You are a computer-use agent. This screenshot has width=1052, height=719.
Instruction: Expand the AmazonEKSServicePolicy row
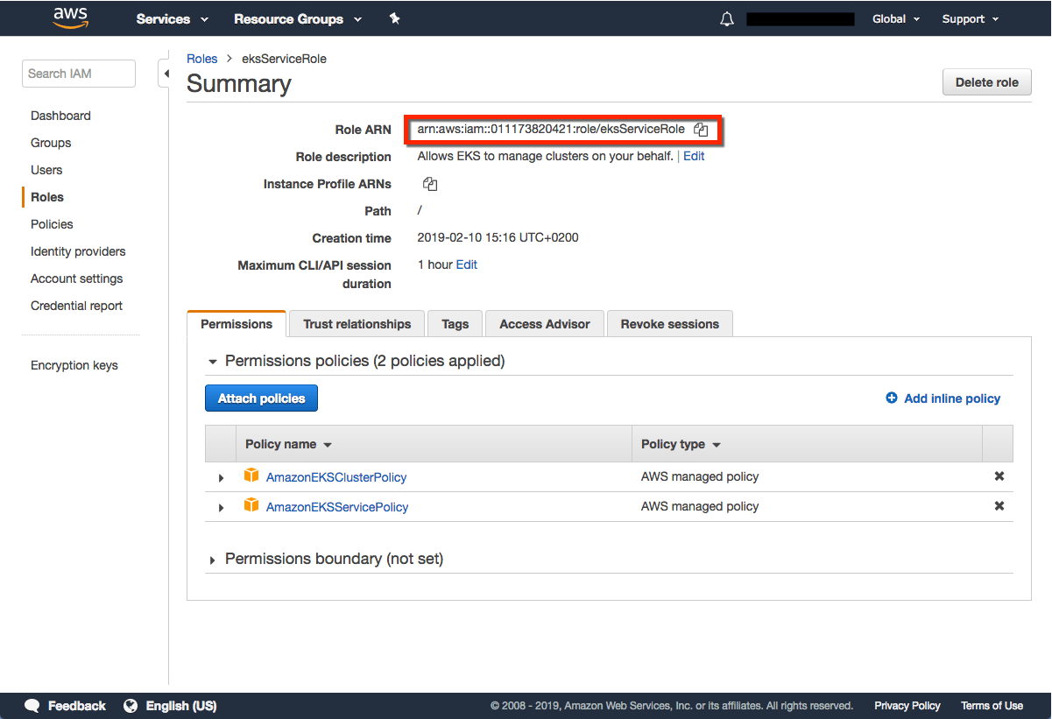pos(221,507)
